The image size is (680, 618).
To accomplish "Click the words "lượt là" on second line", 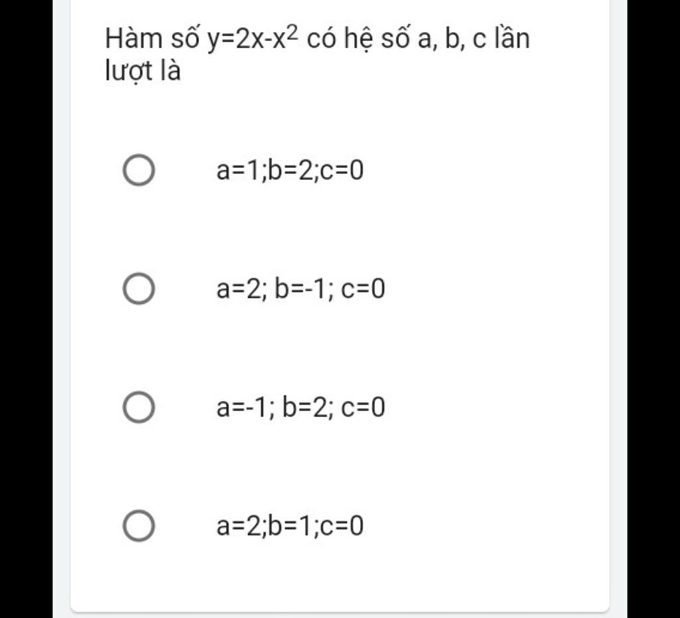I will coord(143,72).
